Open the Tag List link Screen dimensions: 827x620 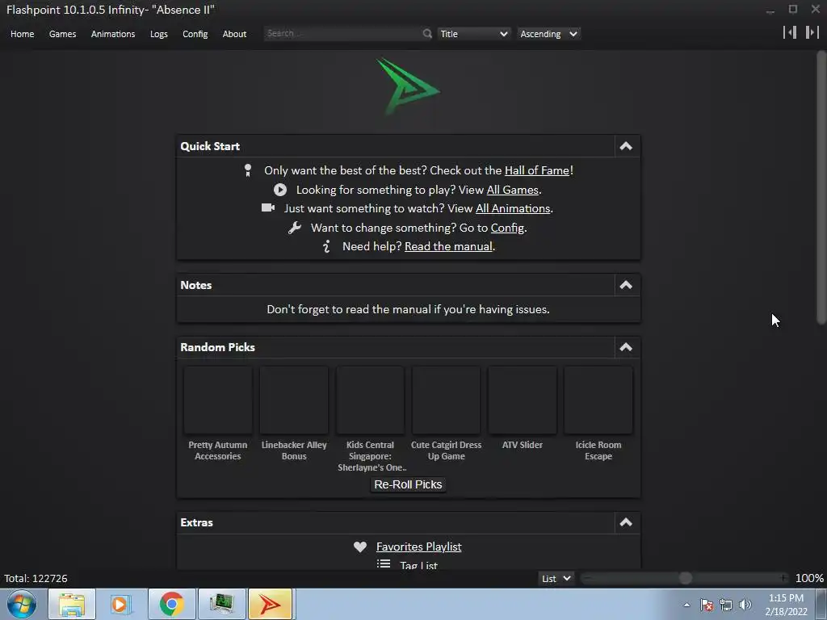pyautogui.click(x=419, y=564)
